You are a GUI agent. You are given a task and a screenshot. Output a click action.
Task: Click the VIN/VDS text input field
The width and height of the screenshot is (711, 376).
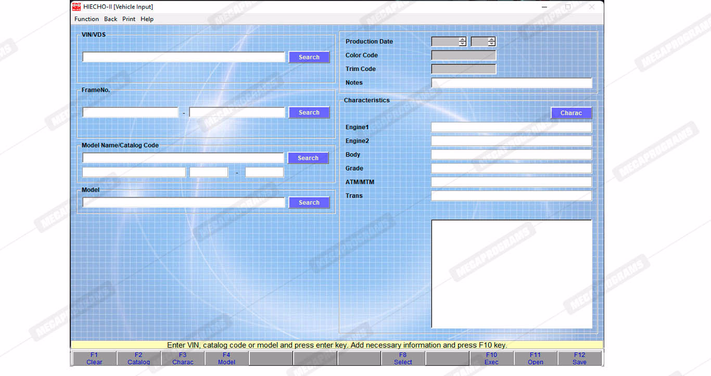point(183,57)
